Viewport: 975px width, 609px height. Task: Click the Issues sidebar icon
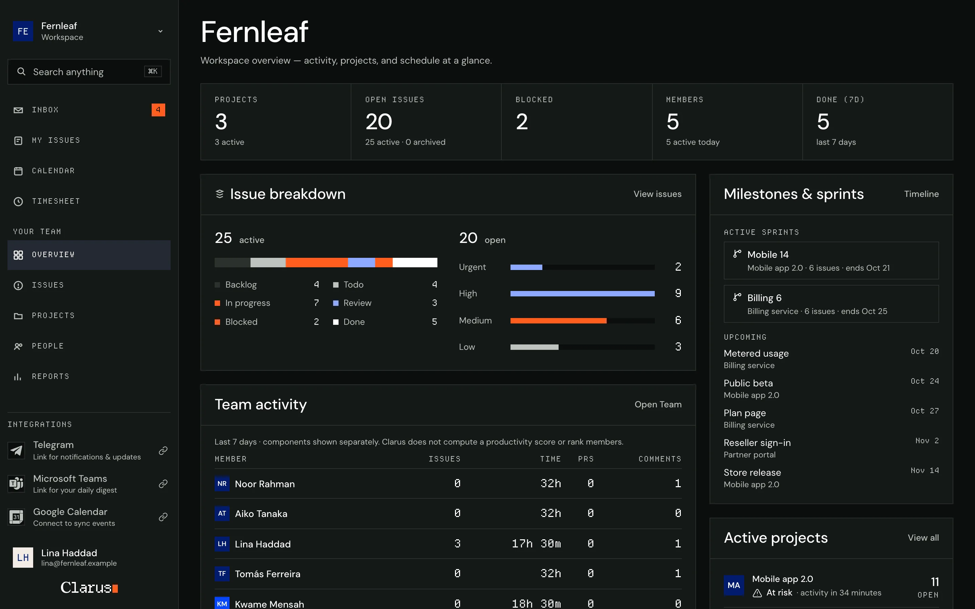tap(18, 286)
